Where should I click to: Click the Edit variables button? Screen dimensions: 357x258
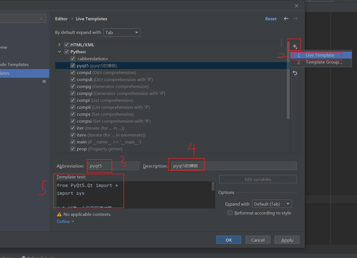(x=258, y=179)
